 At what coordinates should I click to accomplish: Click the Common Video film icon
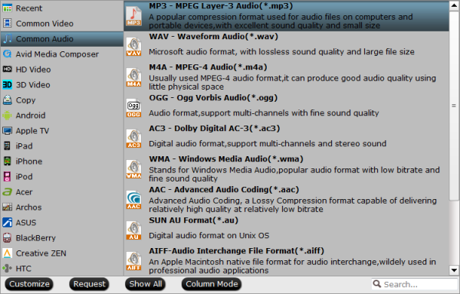point(7,24)
